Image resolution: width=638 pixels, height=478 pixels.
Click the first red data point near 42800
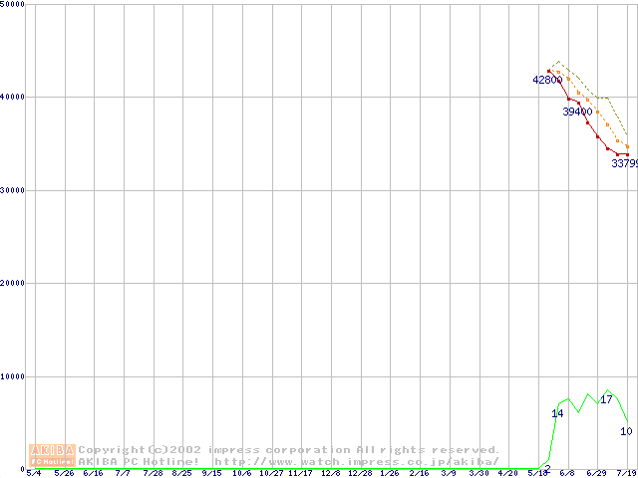[549, 71]
